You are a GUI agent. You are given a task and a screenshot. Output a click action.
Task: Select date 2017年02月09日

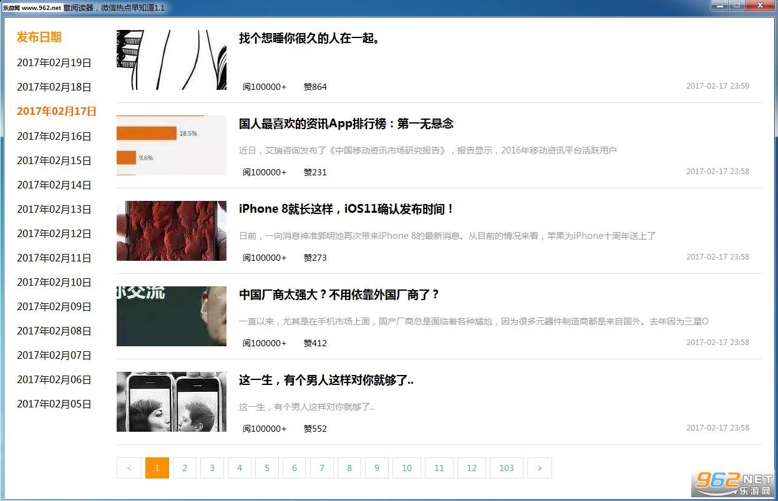(x=54, y=306)
